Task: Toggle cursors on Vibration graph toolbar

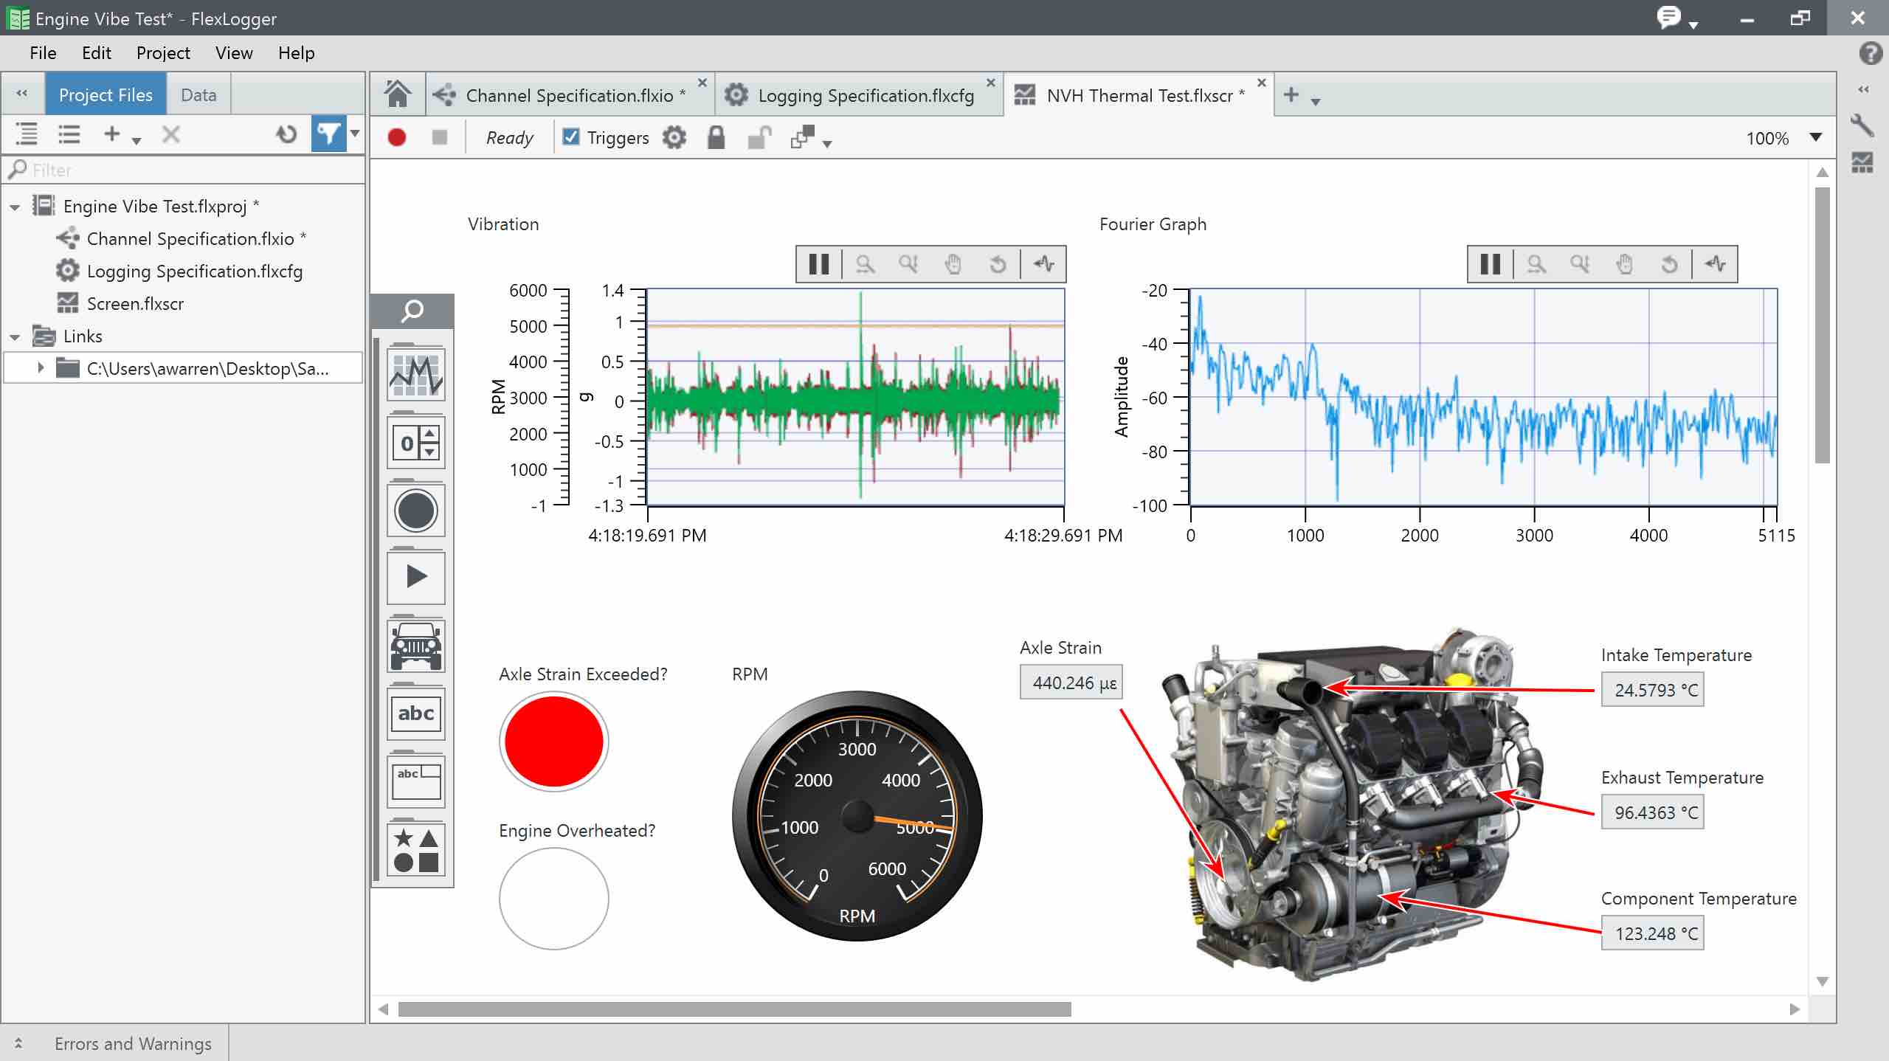Action: point(1044,264)
